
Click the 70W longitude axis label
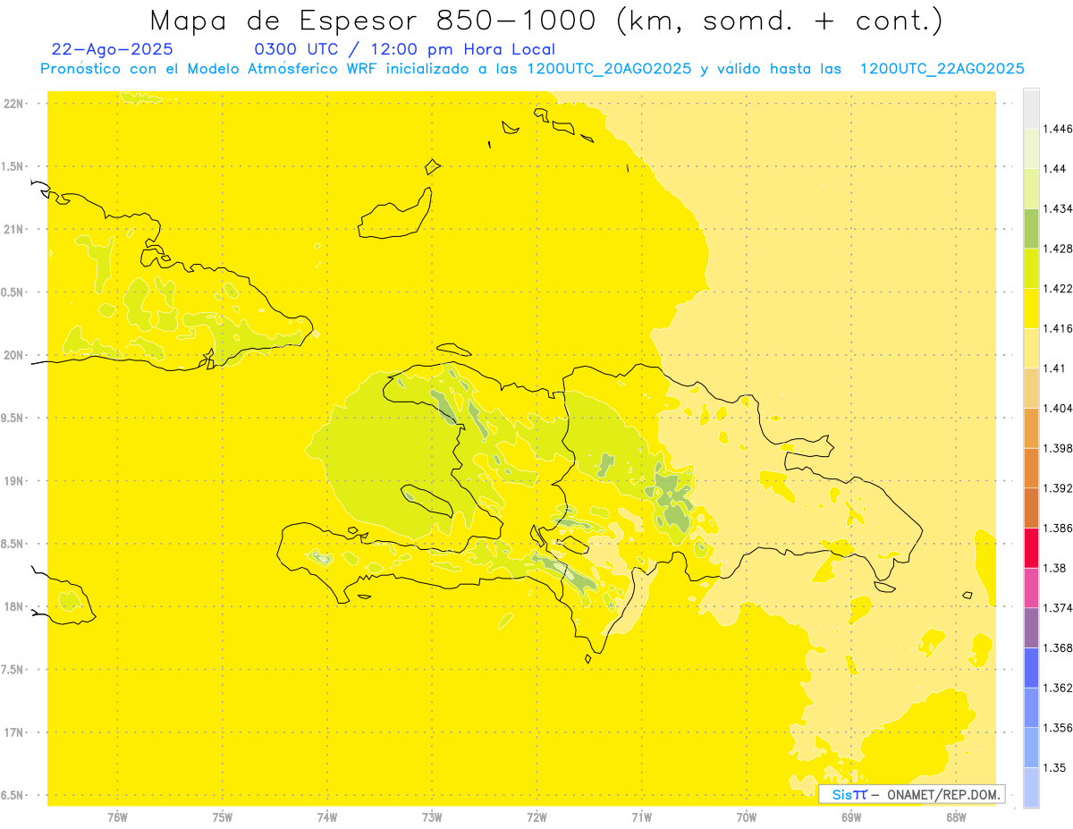pos(747,816)
